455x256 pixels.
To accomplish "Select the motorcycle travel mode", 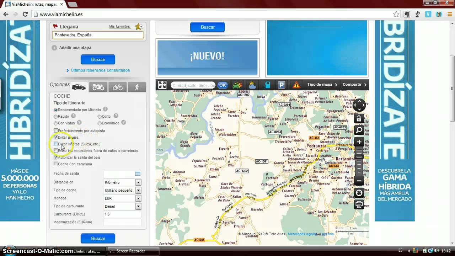I will point(98,87).
